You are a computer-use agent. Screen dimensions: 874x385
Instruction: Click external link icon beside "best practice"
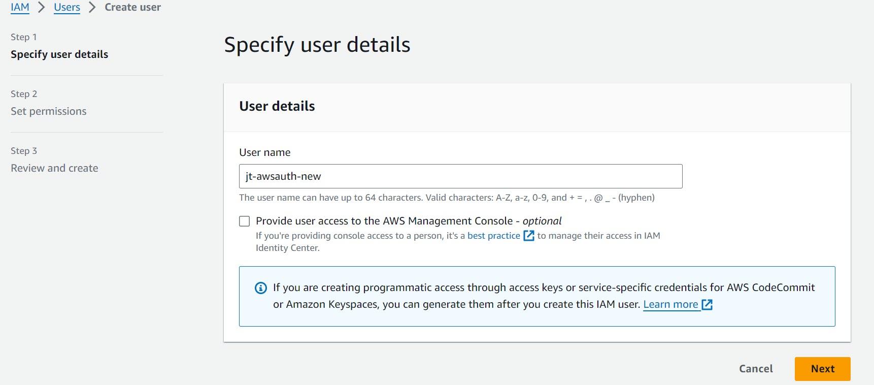pyautogui.click(x=529, y=236)
